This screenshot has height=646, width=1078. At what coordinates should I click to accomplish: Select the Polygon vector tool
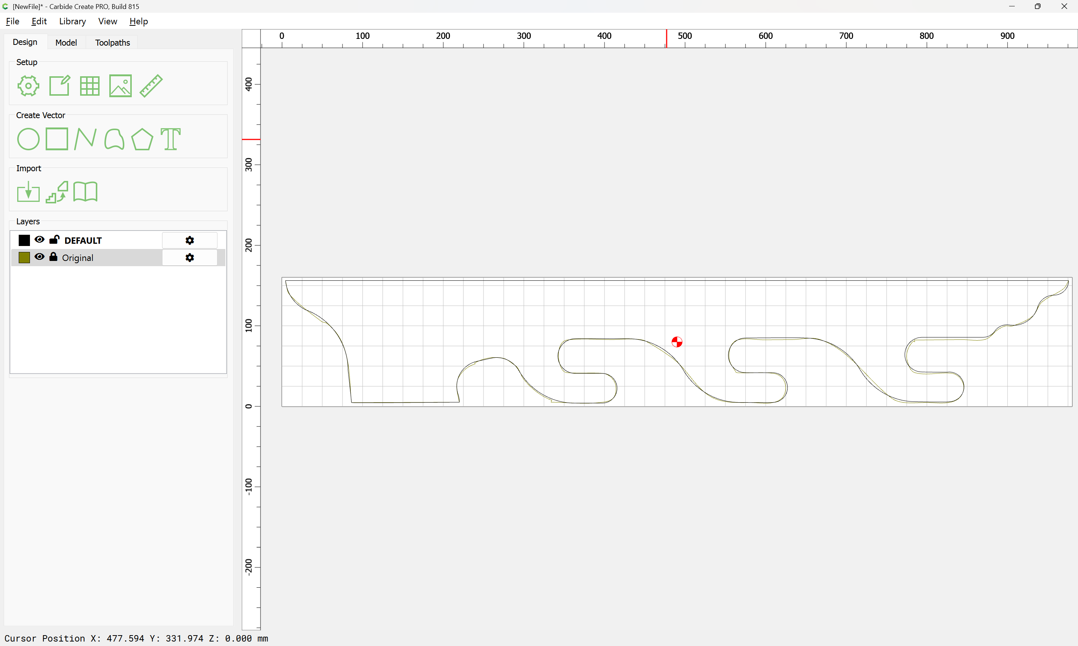click(142, 139)
